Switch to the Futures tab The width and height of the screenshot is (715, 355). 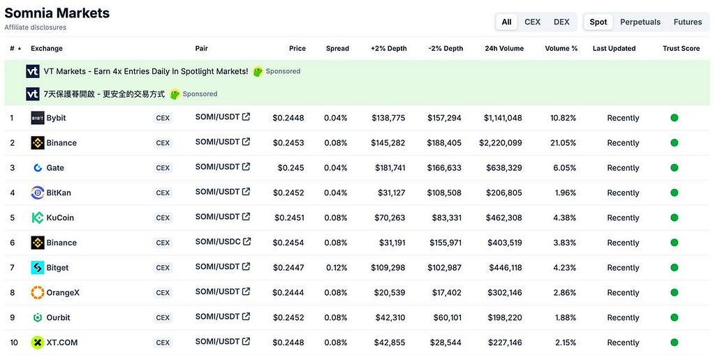pos(687,22)
